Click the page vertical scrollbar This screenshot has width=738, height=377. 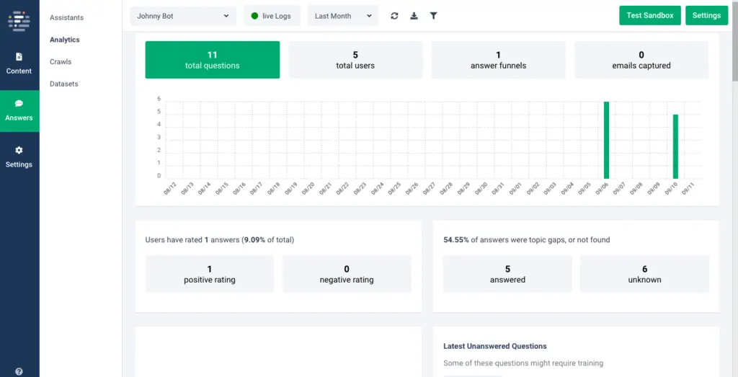point(734,43)
